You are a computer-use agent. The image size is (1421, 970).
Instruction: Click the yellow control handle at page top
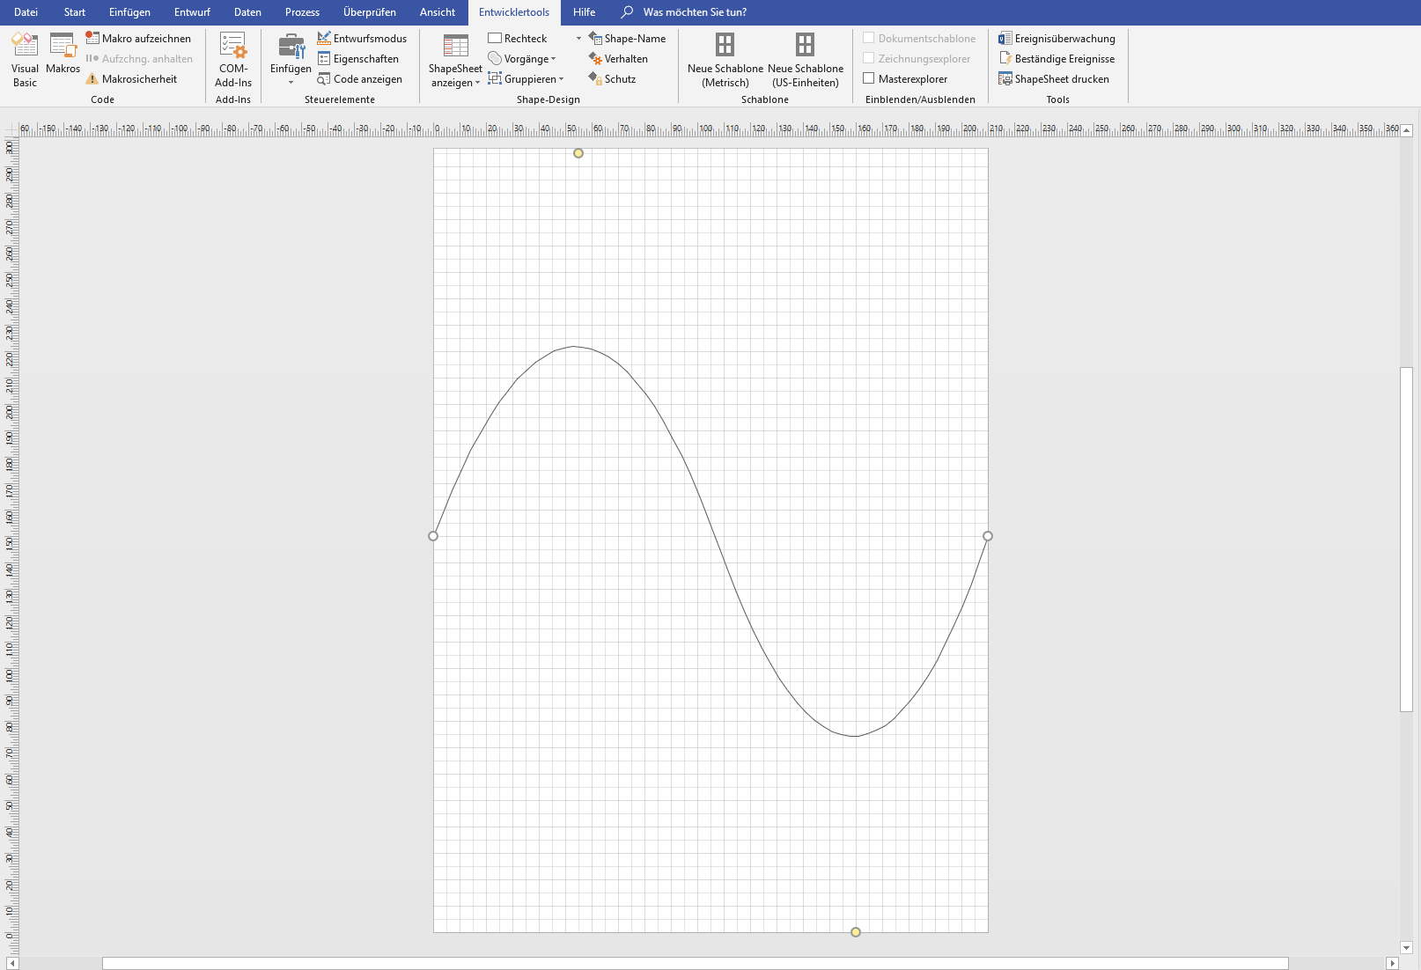(x=578, y=153)
